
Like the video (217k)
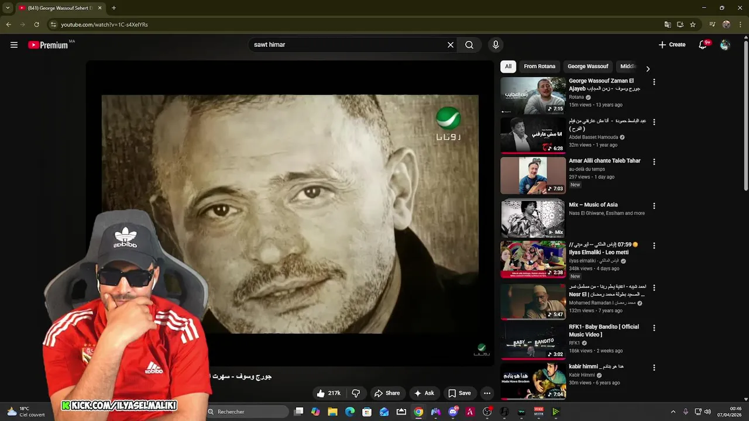click(328, 394)
